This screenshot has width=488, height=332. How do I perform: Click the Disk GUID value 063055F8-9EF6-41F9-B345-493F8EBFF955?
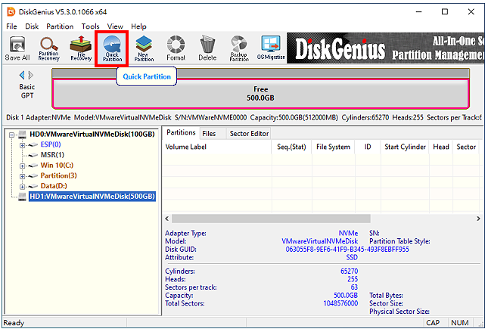(x=347, y=250)
